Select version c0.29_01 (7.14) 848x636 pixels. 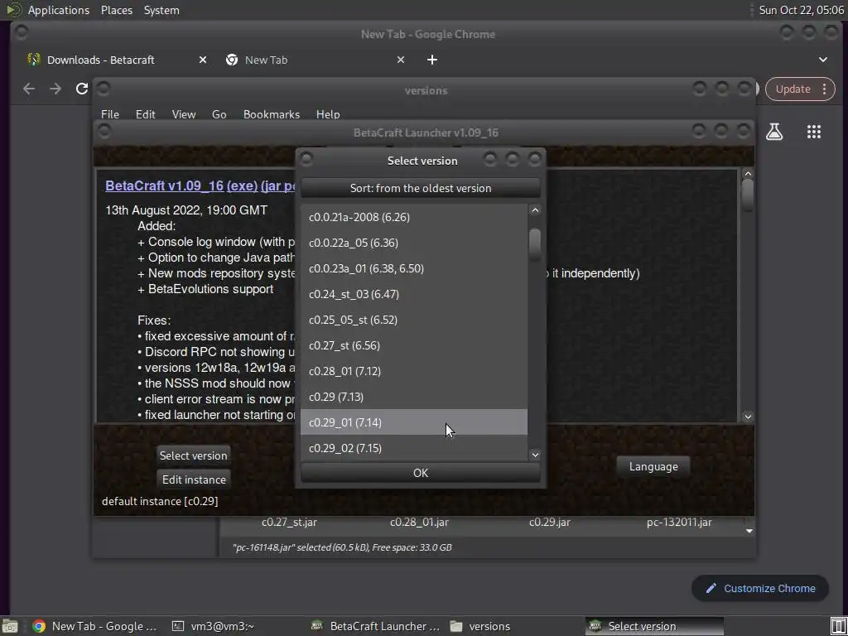point(414,422)
